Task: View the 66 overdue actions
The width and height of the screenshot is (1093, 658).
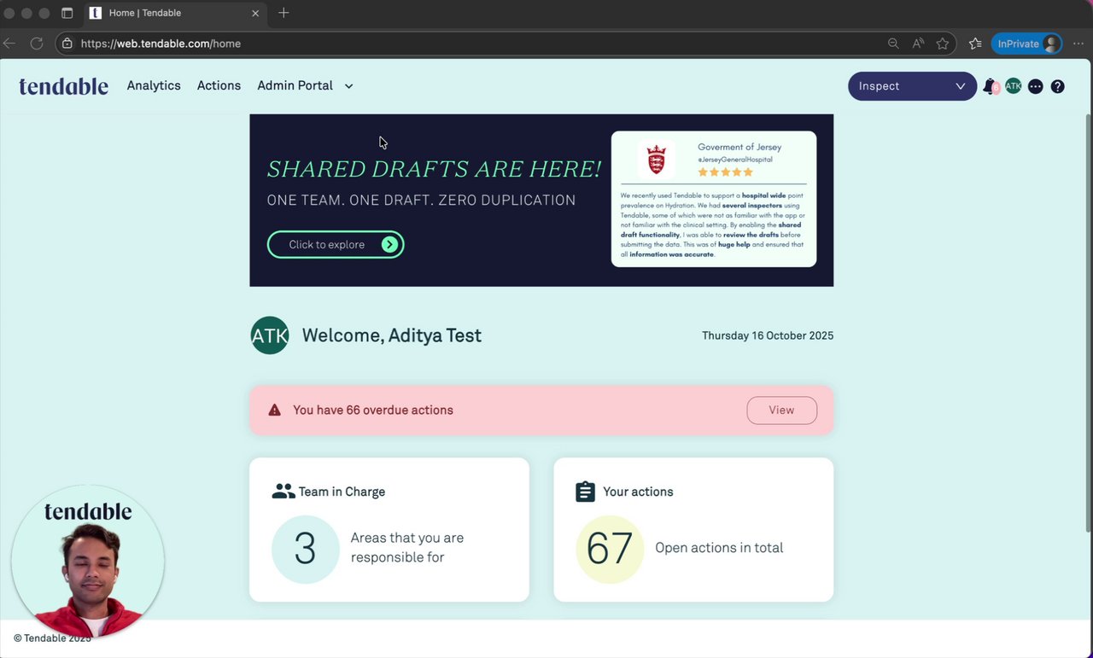Action: pyautogui.click(x=781, y=411)
